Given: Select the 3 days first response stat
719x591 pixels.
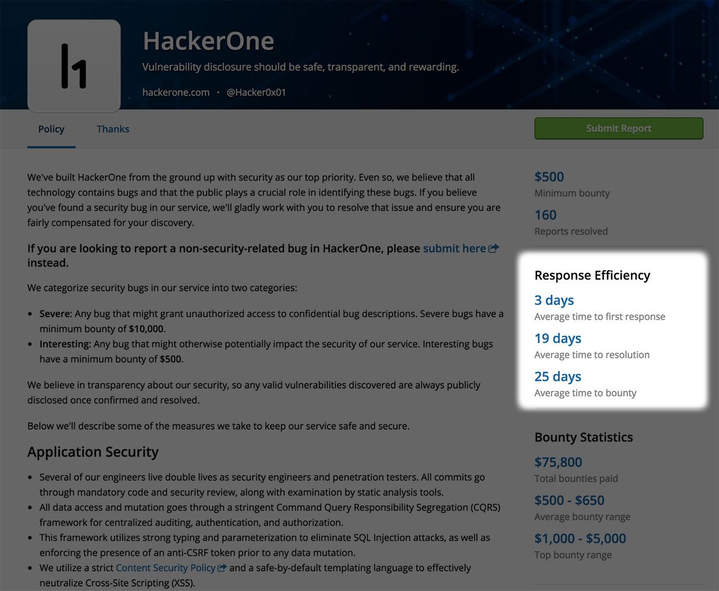Looking at the screenshot, I should click(x=554, y=300).
